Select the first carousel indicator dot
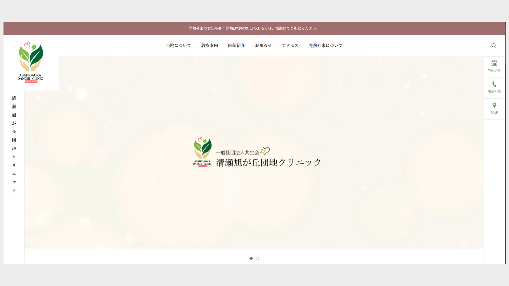509x286 pixels. point(251,258)
